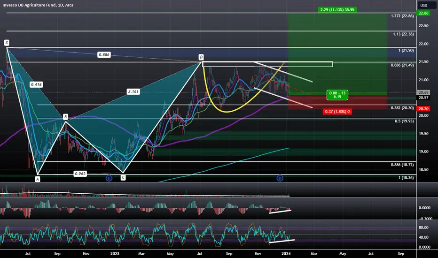
Task: Click the 0.382 (20.30) Fibonacci level label
Action: coord(402,108)
